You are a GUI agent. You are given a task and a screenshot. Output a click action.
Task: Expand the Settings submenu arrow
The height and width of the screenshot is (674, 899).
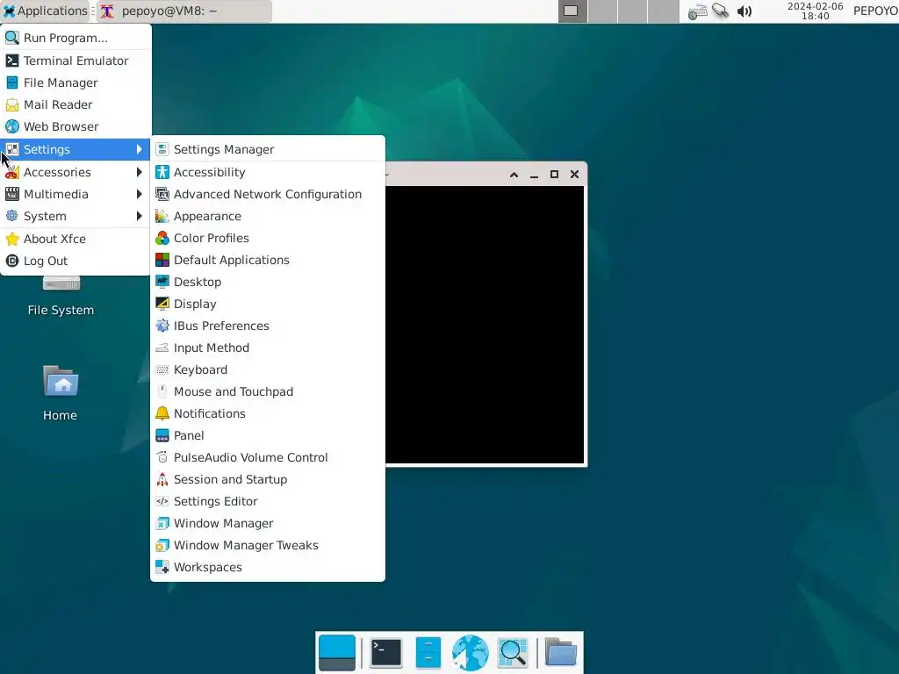click(140, 149)
